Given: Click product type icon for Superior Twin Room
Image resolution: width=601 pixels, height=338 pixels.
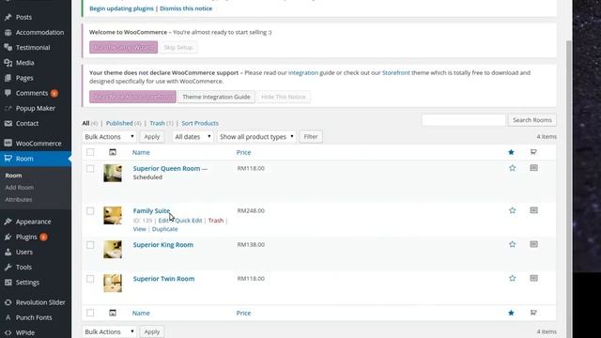Looking at the screenshot, I should tap(533, 278).
